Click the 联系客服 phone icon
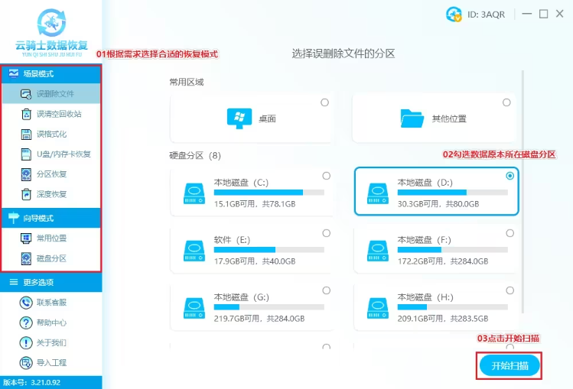Image resolution: width=573 pixels, height=389 pixels. tap(26, 303)
